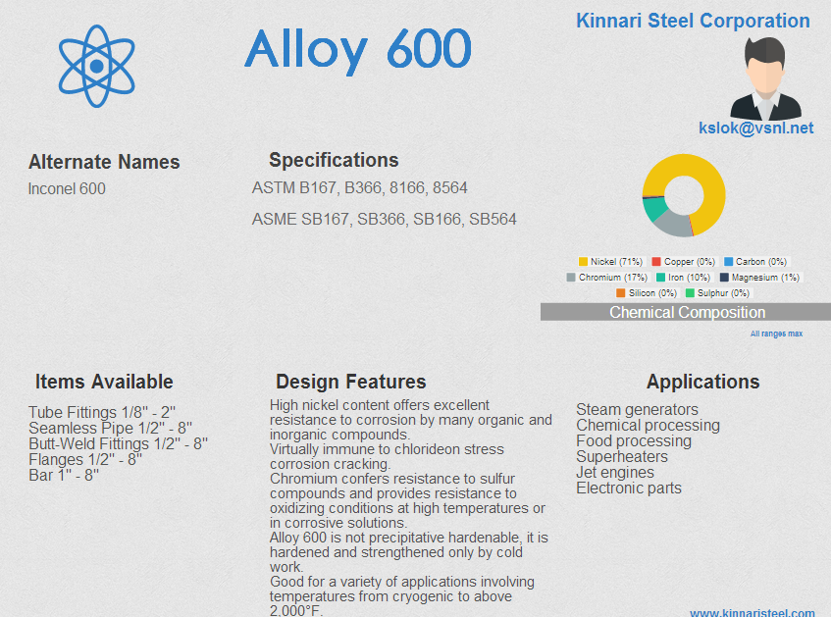Click the Kinnari Steel Corporation heading

[693, 21]
